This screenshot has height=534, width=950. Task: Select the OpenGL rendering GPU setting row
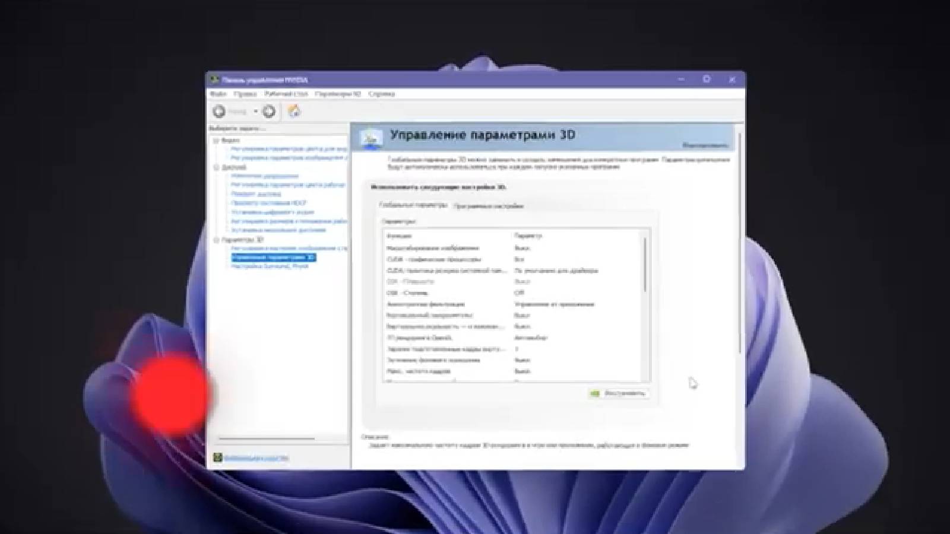pos(513,338)
